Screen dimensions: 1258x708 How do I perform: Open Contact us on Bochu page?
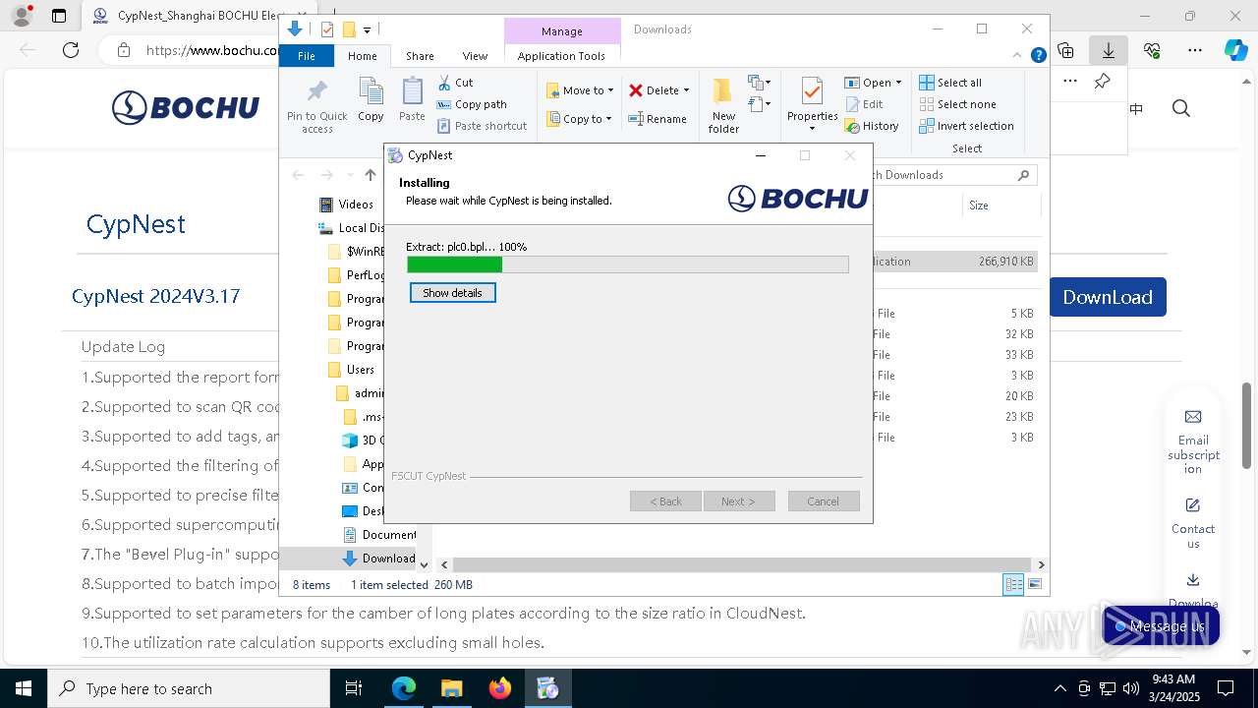click(1193, 523)
